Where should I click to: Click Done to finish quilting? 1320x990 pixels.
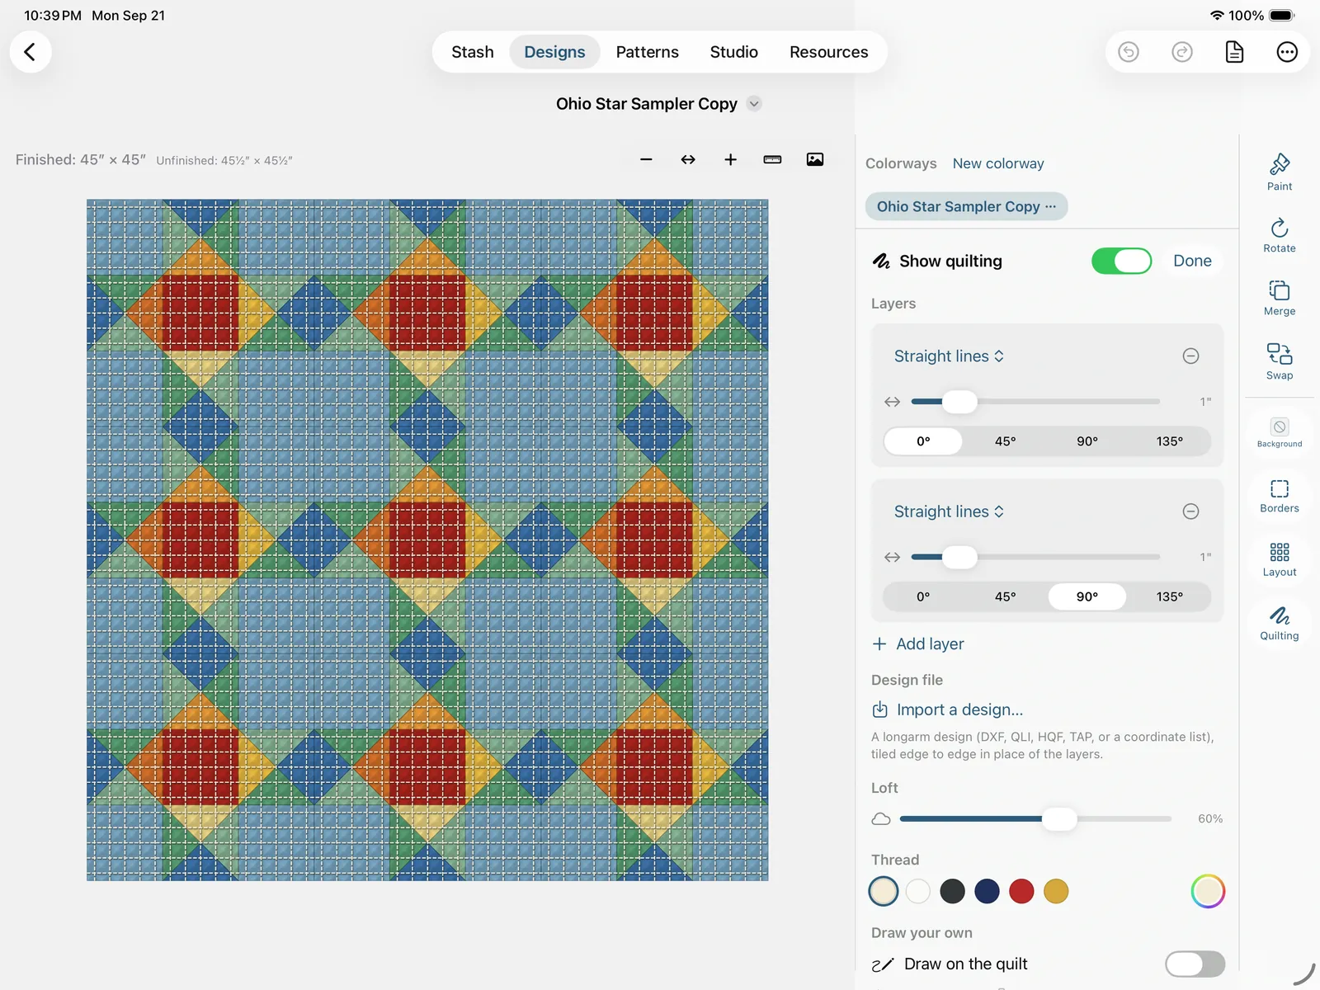click(x=1192, y=261)
